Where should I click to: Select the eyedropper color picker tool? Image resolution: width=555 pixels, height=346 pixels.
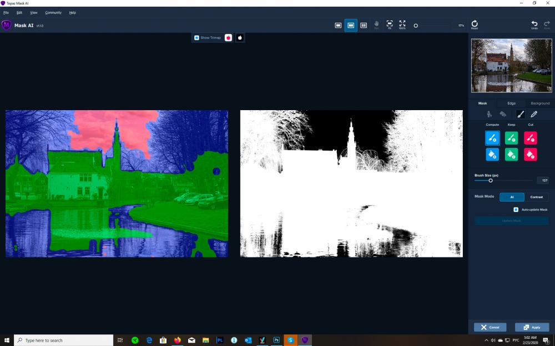click(x=534, y=114)
